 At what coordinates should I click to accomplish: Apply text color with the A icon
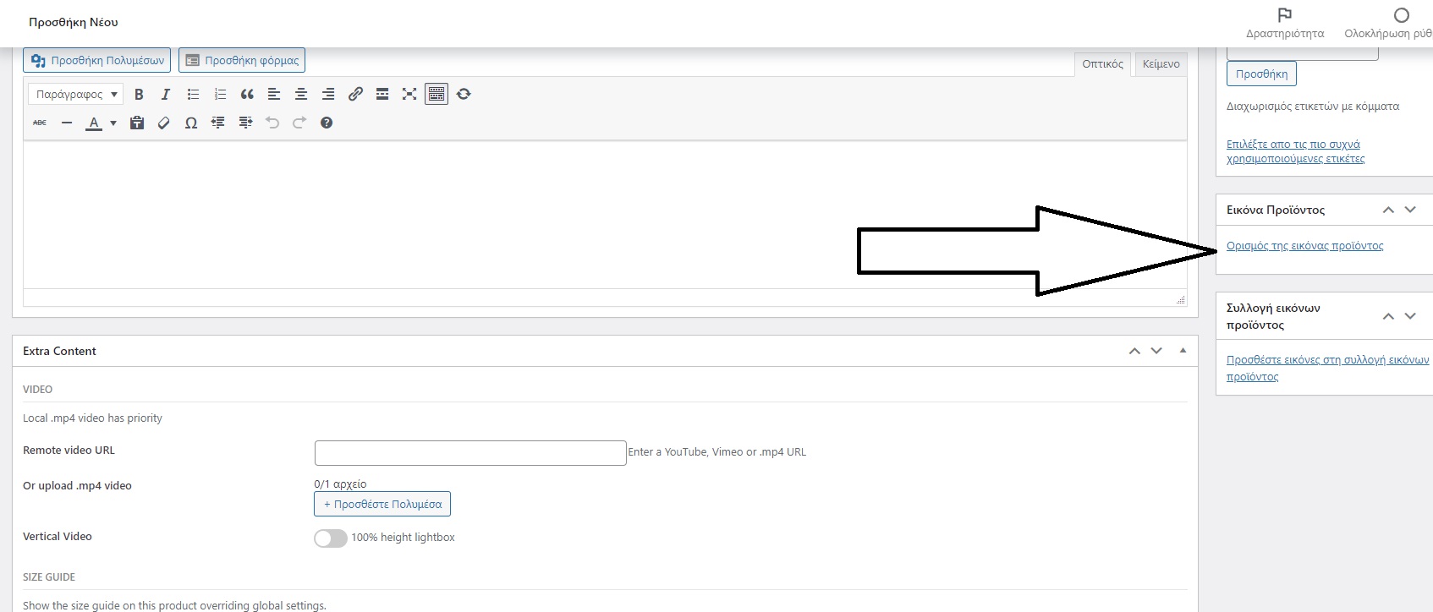click(x=94, y=123)
